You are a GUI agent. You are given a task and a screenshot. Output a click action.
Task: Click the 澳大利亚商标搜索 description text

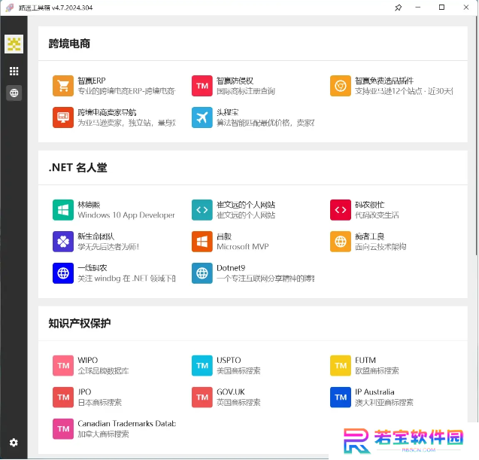[x=384, y=403]
